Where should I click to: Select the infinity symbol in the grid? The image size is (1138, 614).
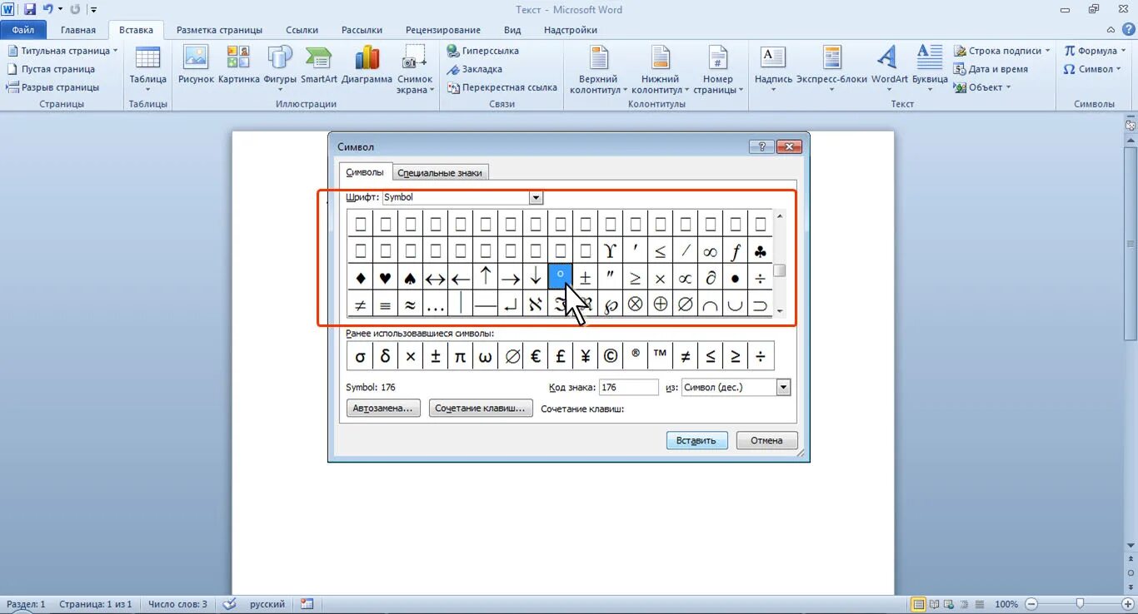pyautogui.click(x=710, y=250)
